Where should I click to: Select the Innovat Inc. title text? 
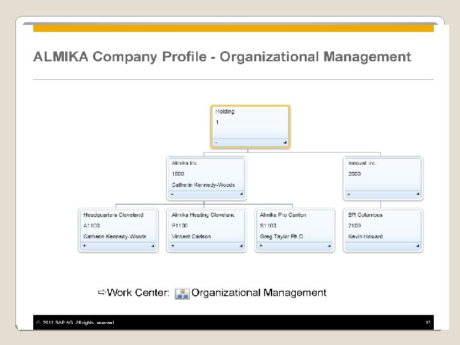[362, 163]
